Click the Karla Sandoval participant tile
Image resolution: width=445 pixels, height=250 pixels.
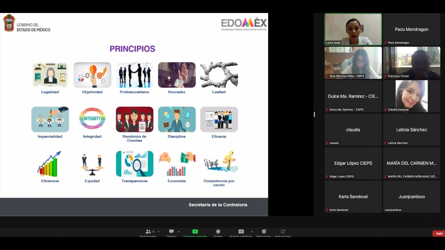[x=353, y=196]
